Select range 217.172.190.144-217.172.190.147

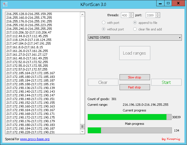click(x=30, y=95)
